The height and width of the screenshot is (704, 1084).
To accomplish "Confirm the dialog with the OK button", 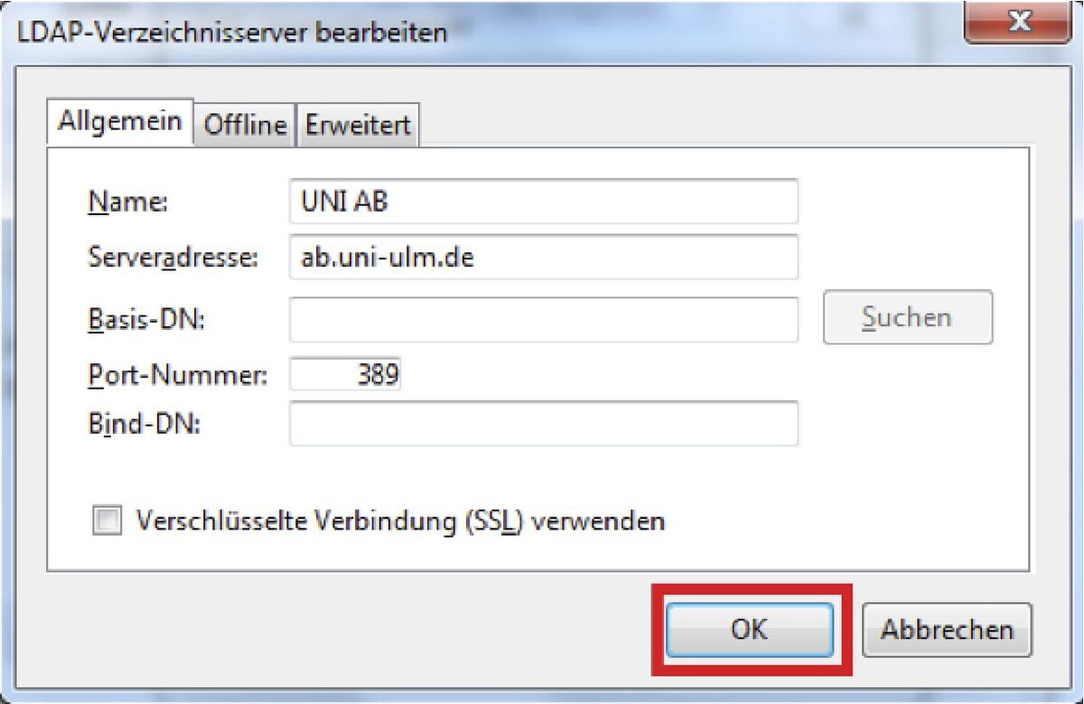I will (750, 629).
